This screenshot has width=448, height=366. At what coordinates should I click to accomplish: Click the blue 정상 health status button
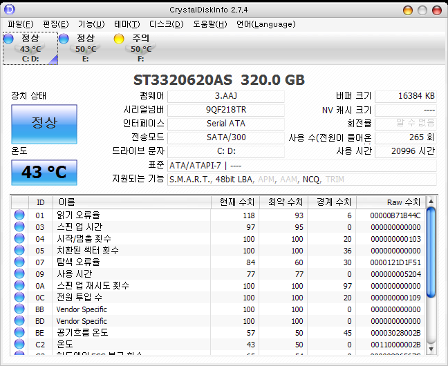[x=44, y=124]
